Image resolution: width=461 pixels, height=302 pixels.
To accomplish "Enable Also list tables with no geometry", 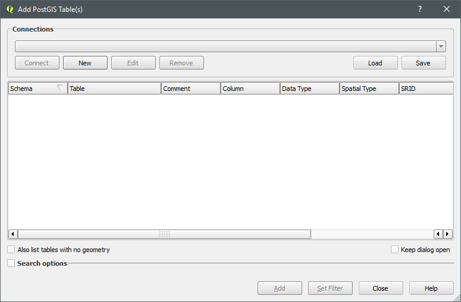I will click(11, 250).
